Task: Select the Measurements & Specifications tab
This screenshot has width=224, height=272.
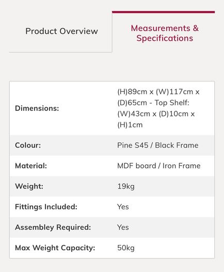Action: (165, 33)
